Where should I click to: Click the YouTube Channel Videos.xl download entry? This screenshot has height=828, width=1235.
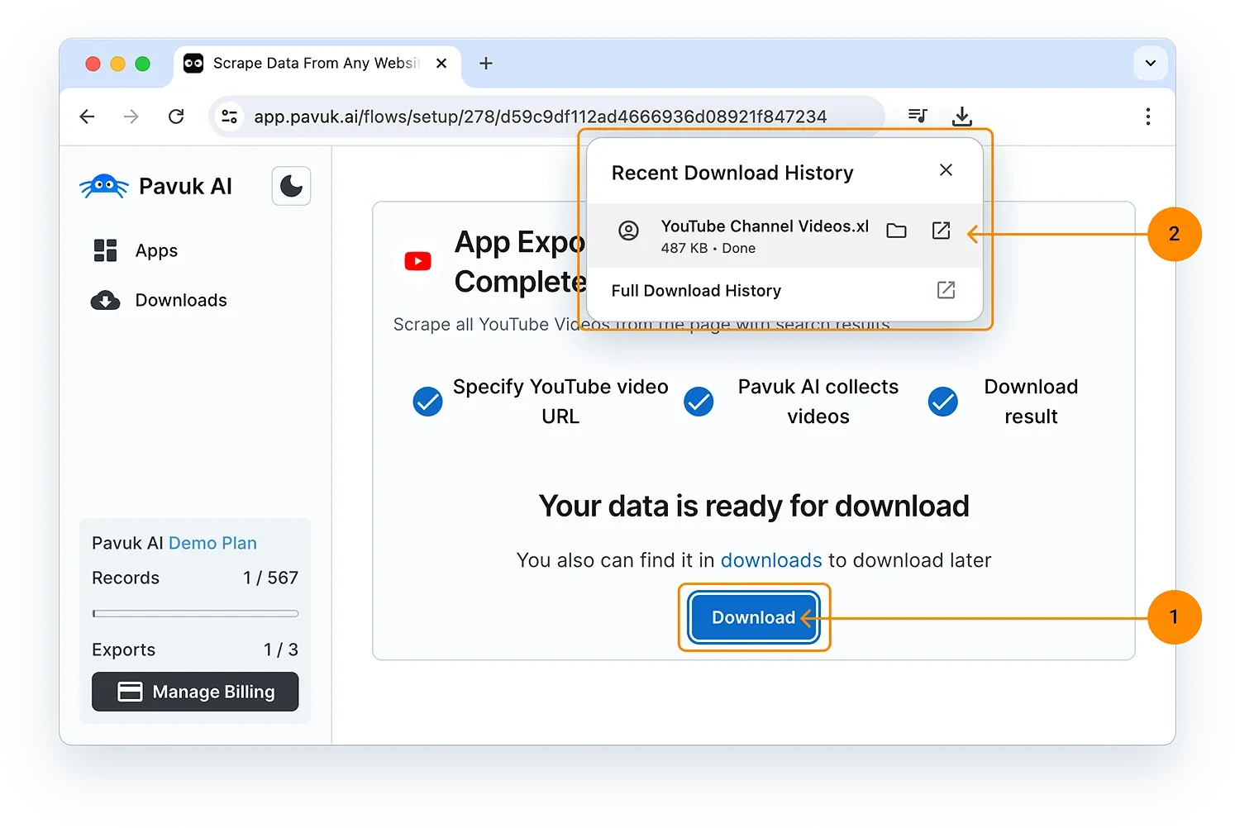coord(784,236)
